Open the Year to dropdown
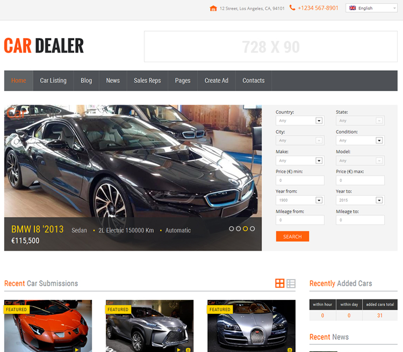Image resolution: width=403 pixels, height=352 pixels. 360,200
